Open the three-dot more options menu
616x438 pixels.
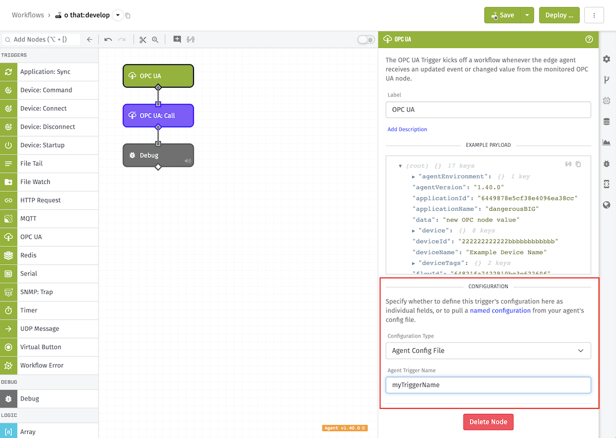tap(594, 15)
